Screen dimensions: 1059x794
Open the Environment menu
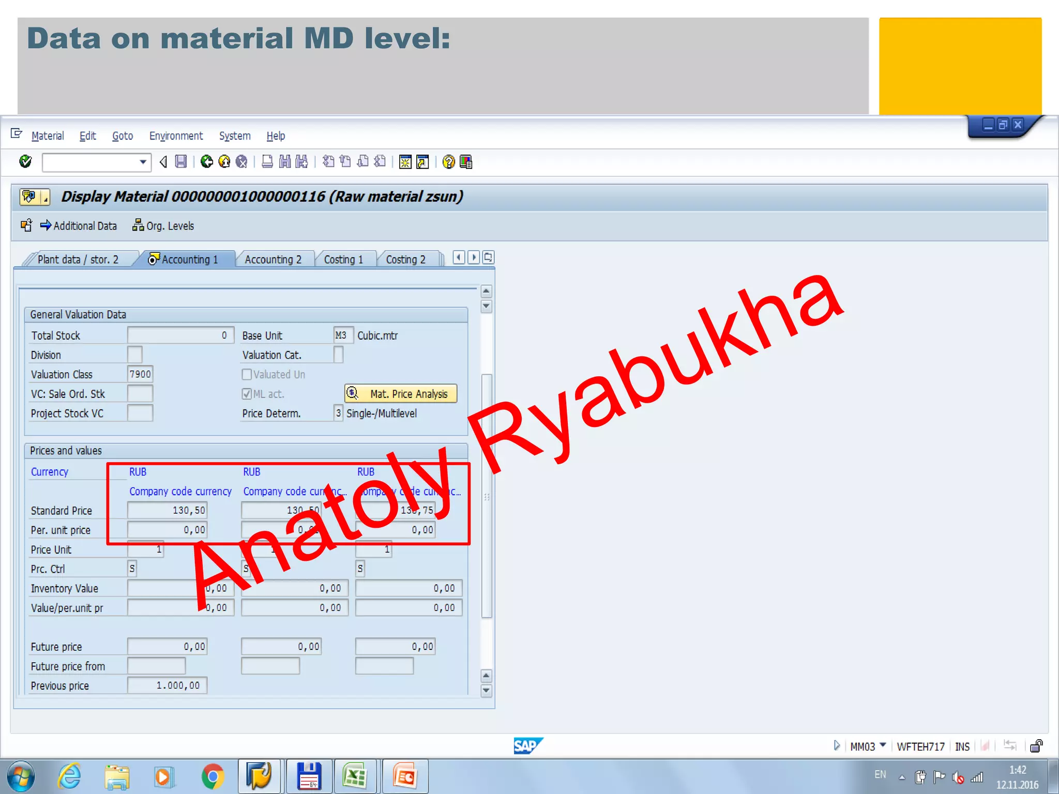click(x=176, y=136)
